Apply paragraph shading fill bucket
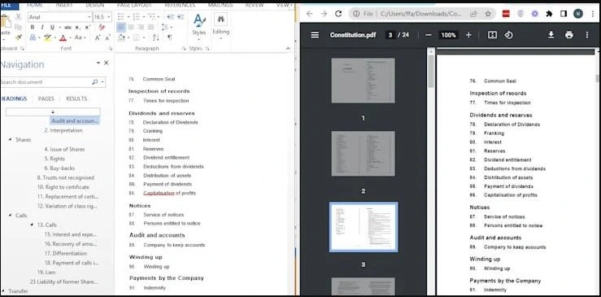Screen dimensions: 601x297 121,37
